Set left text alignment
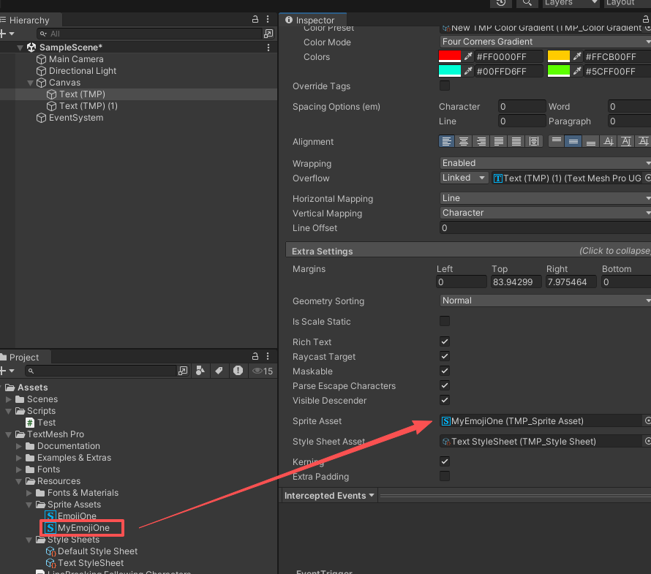 coord(447,142)
